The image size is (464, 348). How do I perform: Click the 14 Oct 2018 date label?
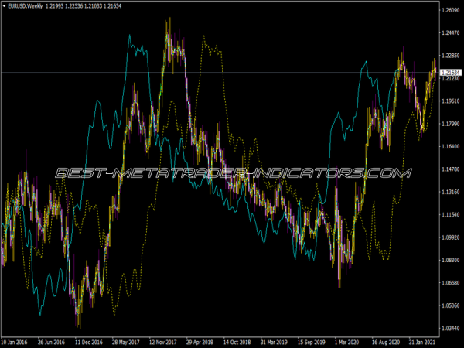tap(237, 340)
